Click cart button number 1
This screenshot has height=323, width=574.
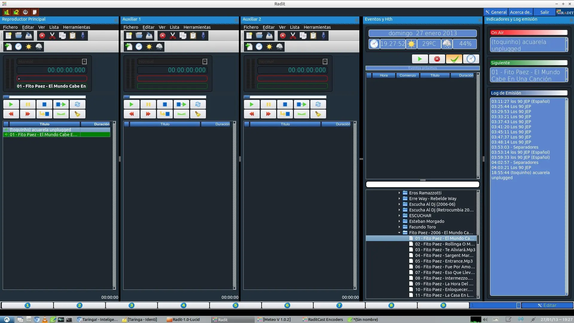click(x=28, y=305)
